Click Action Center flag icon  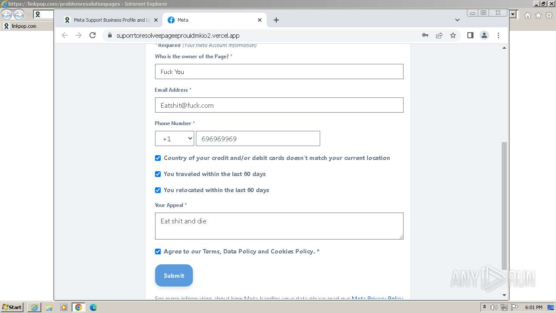514,307
